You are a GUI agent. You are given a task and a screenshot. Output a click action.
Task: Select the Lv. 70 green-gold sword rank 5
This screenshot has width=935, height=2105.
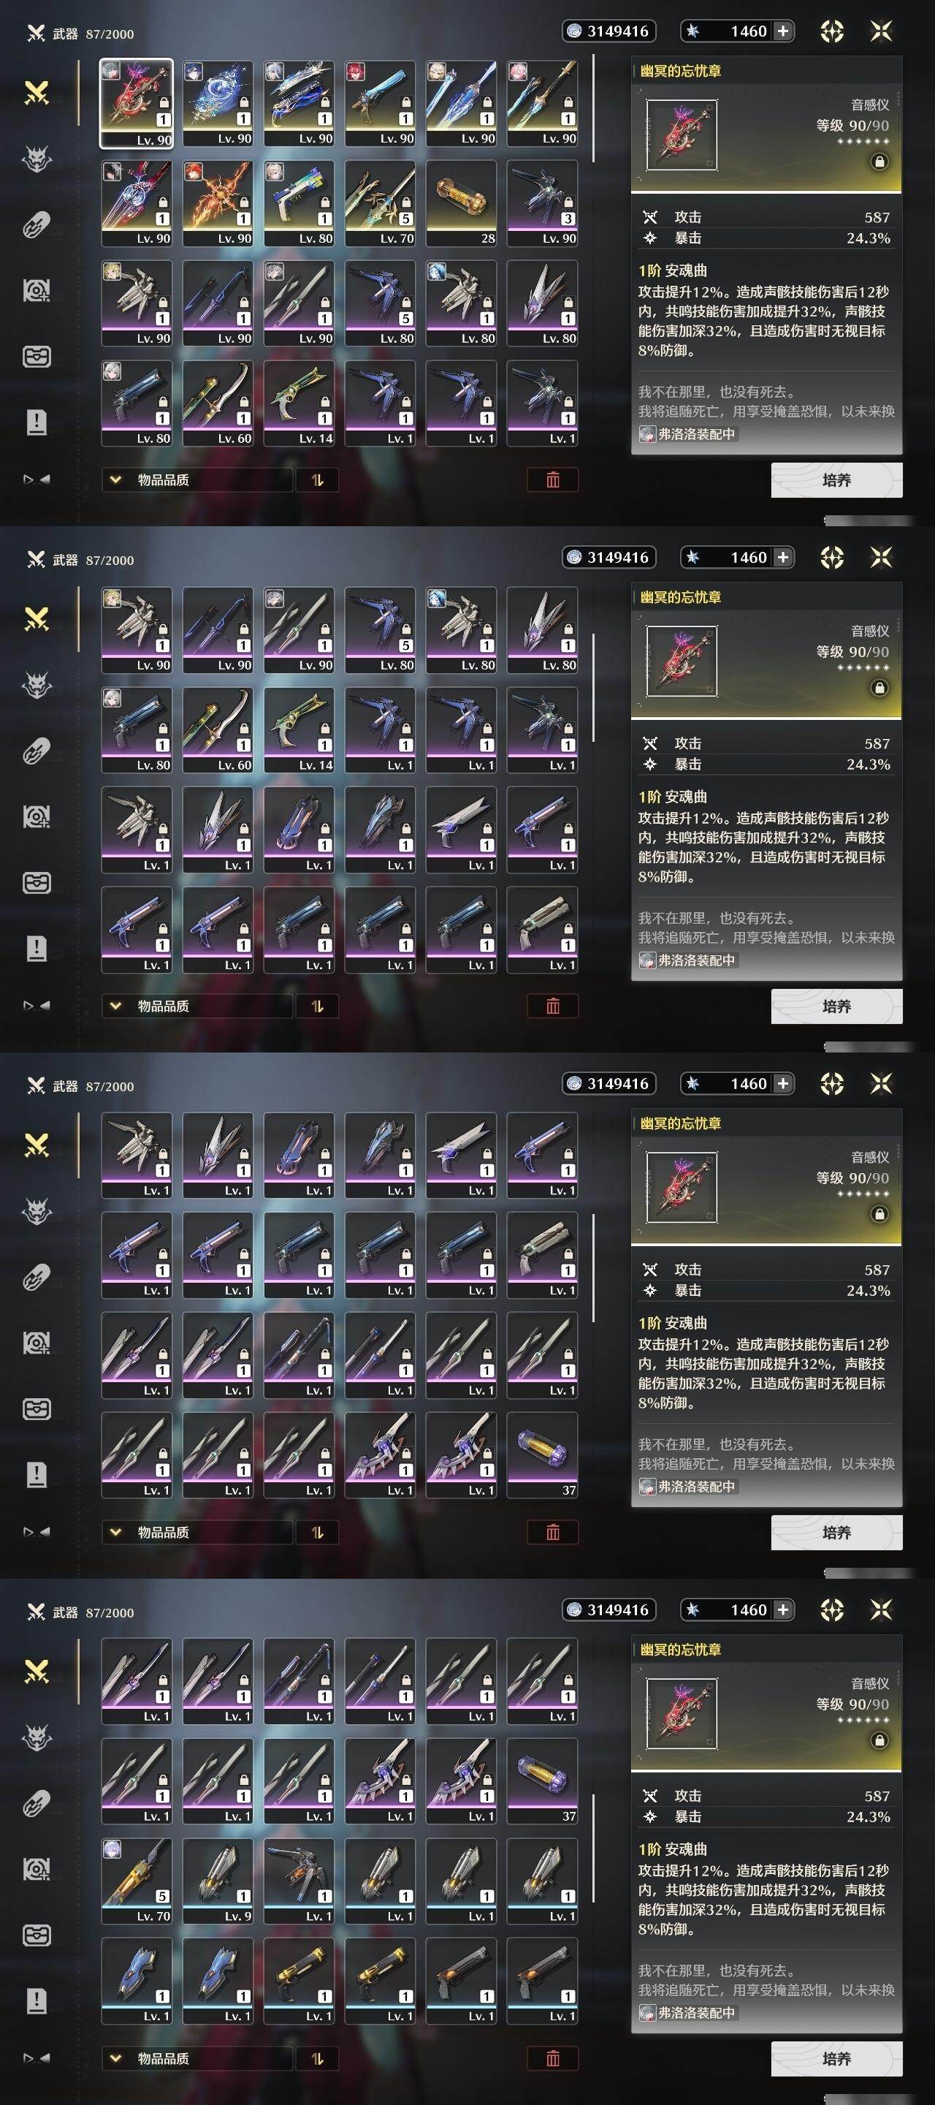click(381, 203)
